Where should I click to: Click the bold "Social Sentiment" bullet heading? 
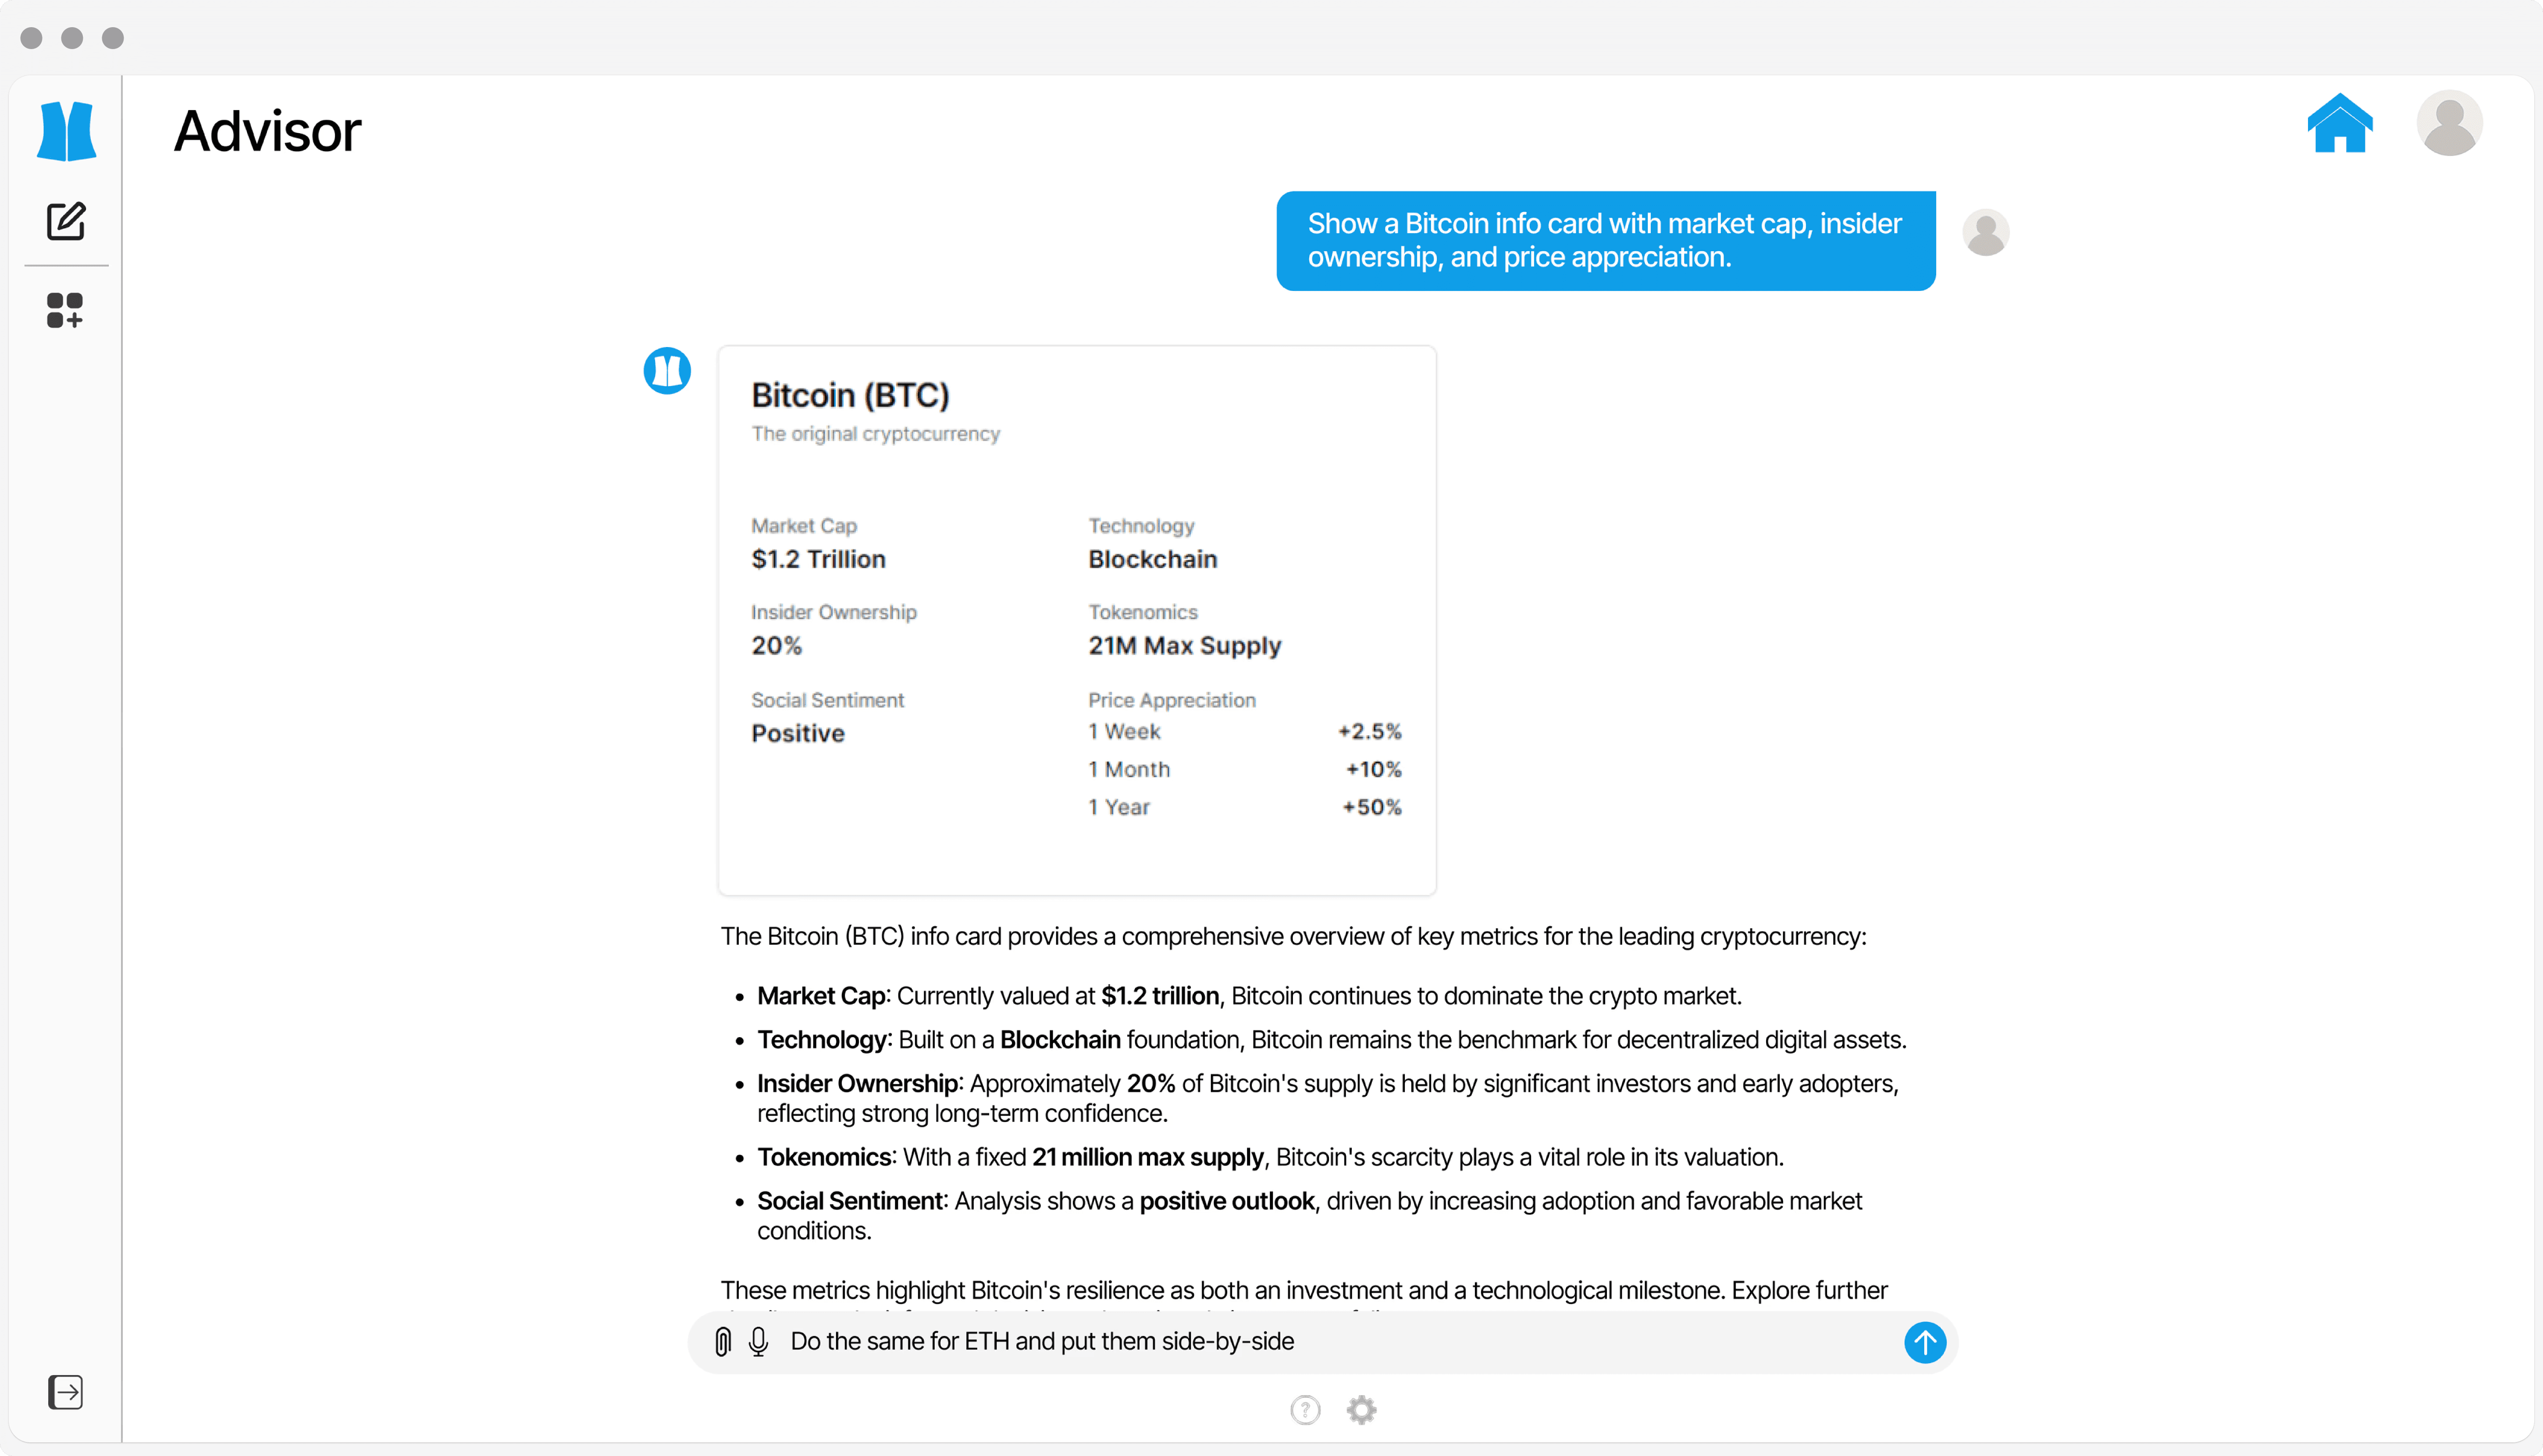tap(850, 1201)
